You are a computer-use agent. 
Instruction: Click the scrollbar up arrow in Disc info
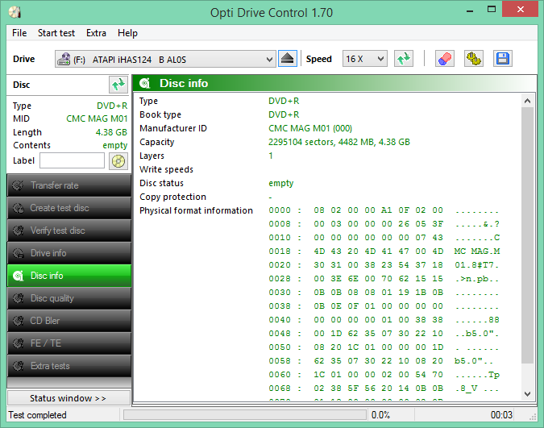pos(527,101)
